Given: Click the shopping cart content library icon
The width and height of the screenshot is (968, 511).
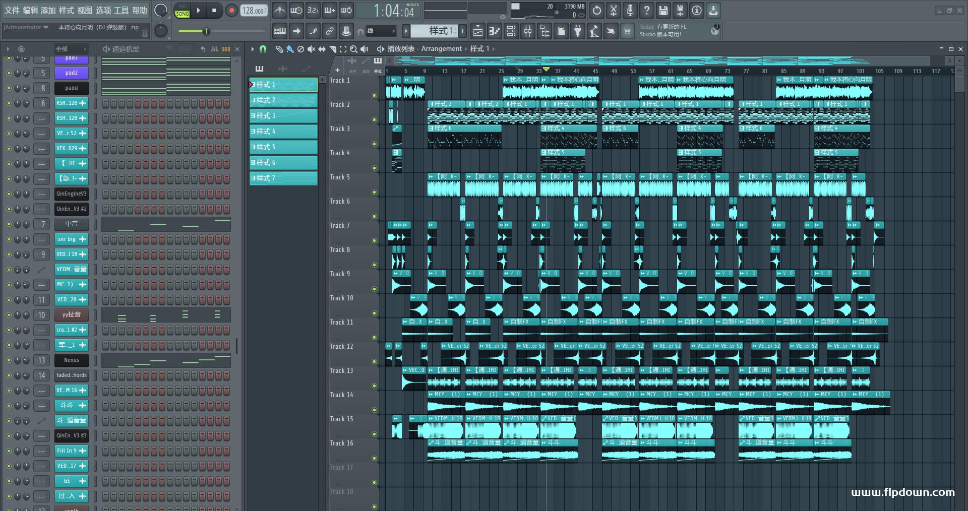Looking at the screenshot, I should (x=627, y=31).
